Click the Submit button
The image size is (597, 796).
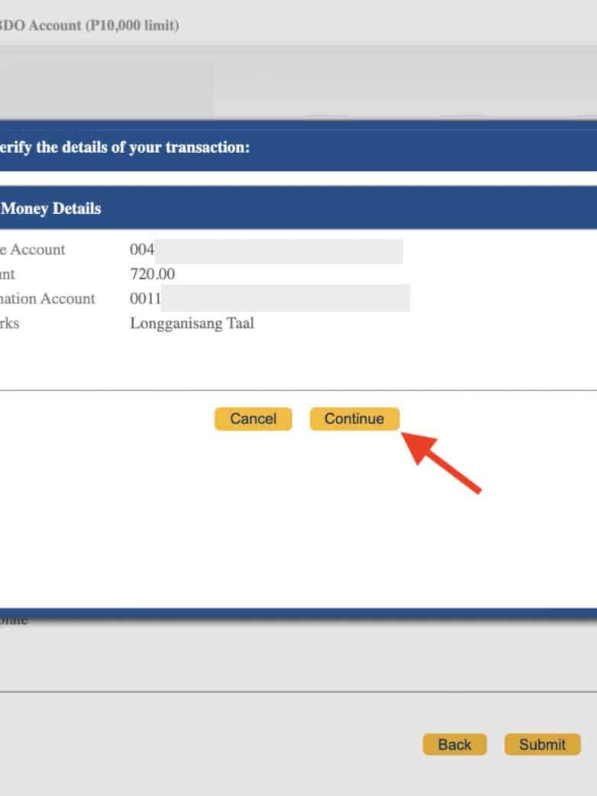pos(542,745)
